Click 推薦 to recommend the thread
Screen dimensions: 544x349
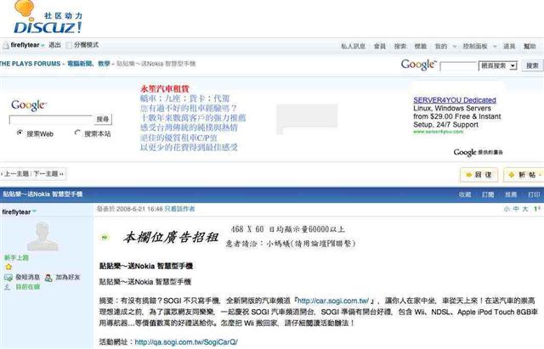pyautogui.click(x=511, y=194)
